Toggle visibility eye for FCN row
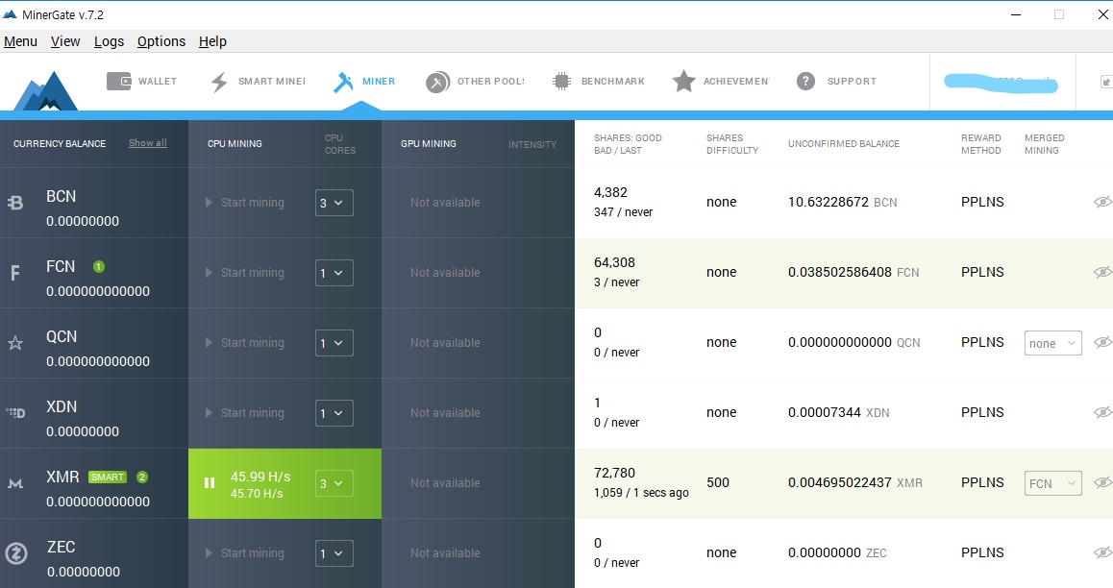Screen dimensions: 1113x588 tap(1102, 272)
